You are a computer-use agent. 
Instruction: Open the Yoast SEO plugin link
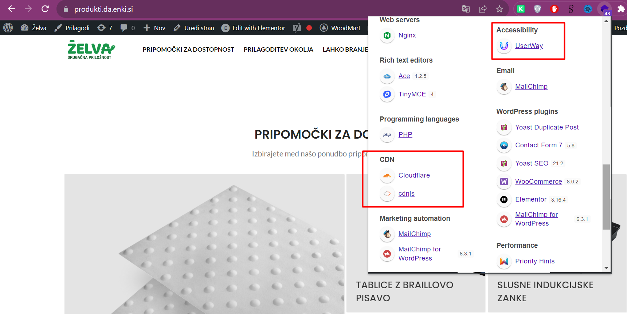[532, 163]
